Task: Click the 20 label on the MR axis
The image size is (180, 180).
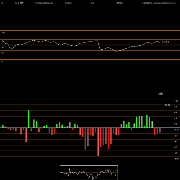Action: [x=176, y=124]
